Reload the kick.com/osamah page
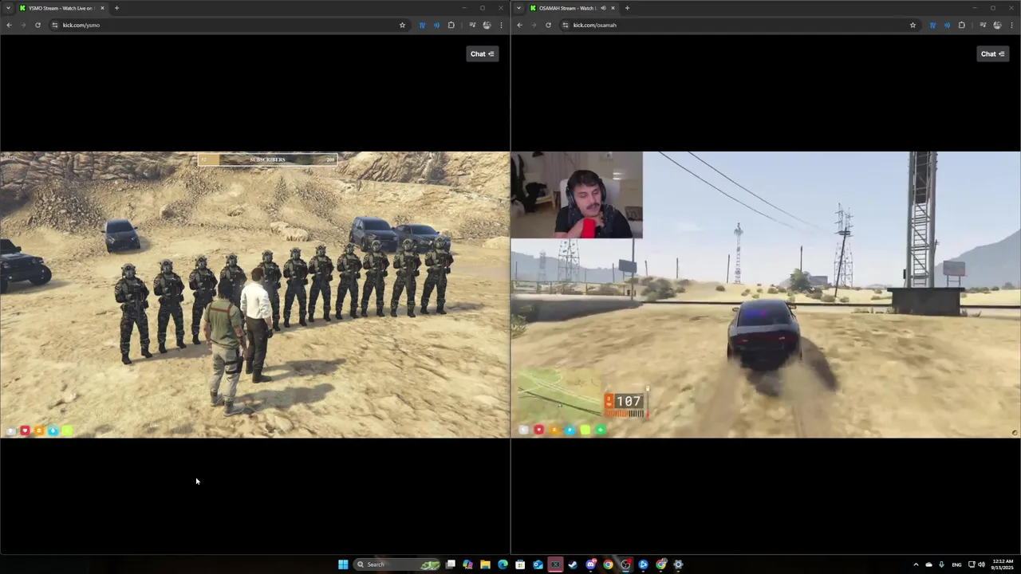This screenshot has width=1021, height=574. (548, 25)
